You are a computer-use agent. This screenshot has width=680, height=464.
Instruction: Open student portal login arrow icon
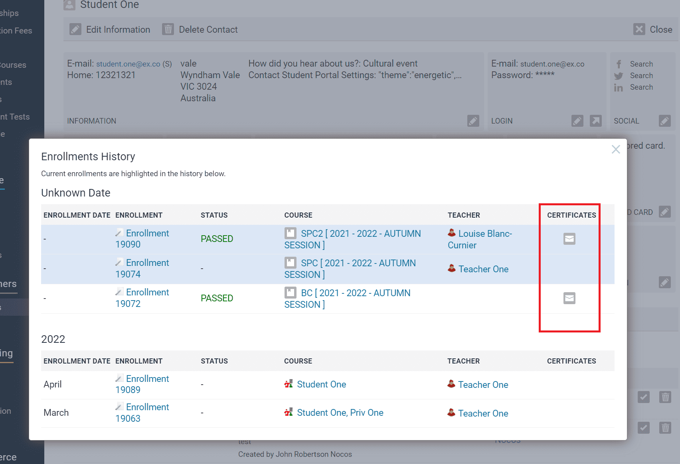pyautogui.click(x=595, y=121)
